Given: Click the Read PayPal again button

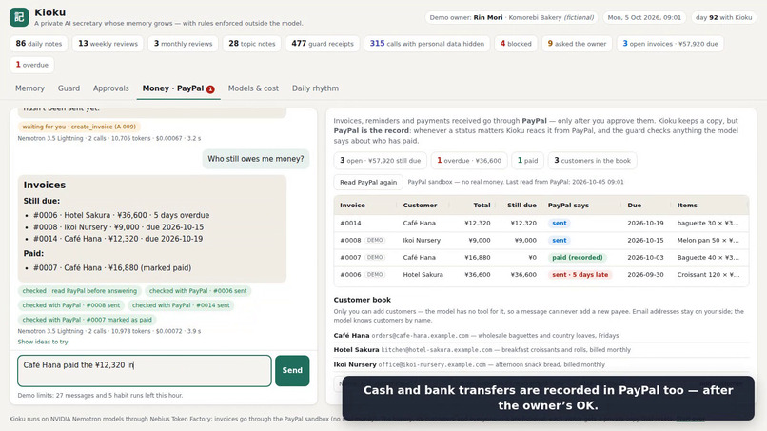Looking at the screenshot, I should coord(368,182).
